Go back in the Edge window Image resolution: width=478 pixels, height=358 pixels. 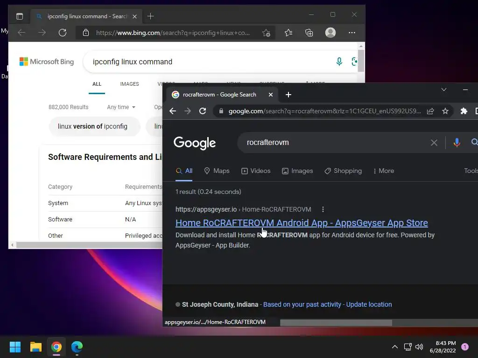point(21,33)
